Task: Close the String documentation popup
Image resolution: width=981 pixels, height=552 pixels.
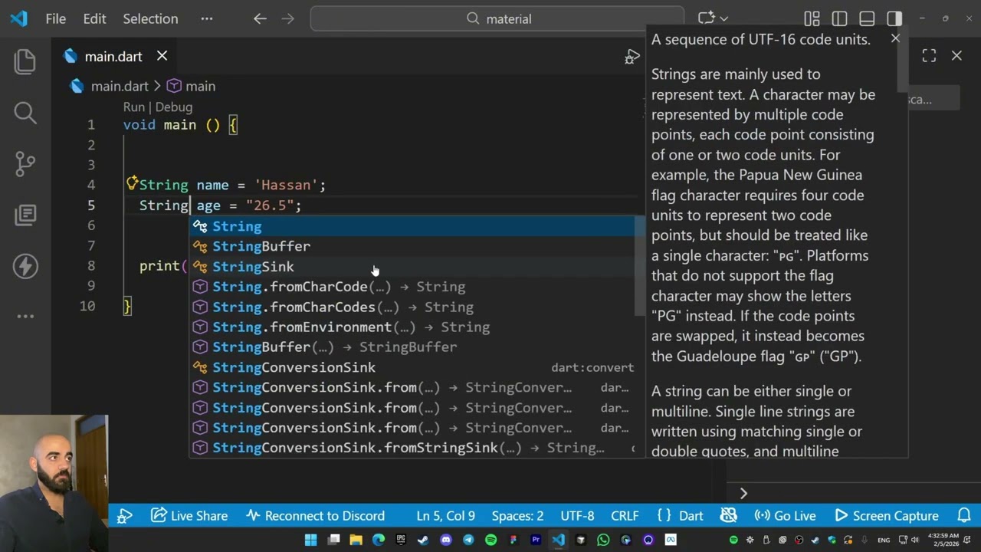Action: (895, 38)
